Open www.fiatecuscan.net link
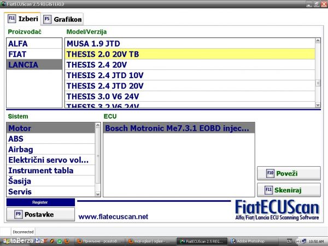328x246 pixels. [113, 216]
